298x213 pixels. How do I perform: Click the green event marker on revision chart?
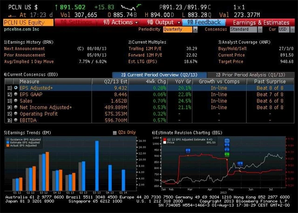pyautogui.click(x=227, y=154)
